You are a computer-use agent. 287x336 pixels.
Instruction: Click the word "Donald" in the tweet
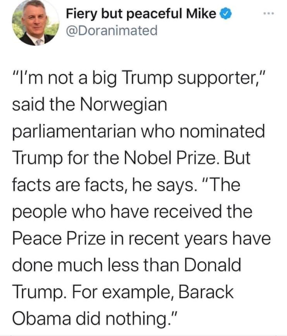click(x=213, y=265)
